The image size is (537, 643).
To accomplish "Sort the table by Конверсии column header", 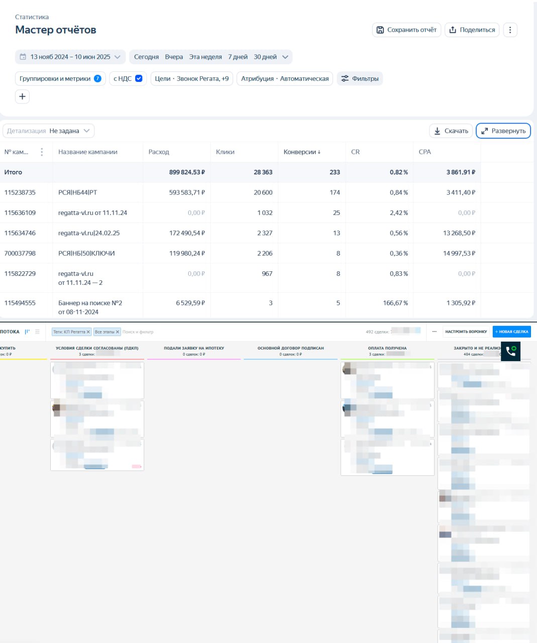I will [x=301, y=152].
